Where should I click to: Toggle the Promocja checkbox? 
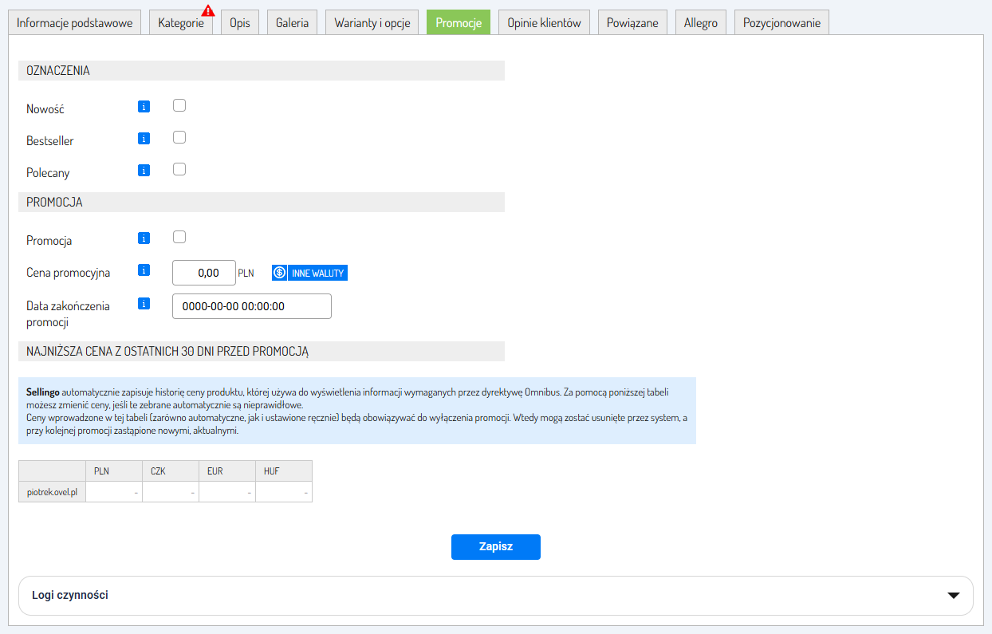click(179, 237)
